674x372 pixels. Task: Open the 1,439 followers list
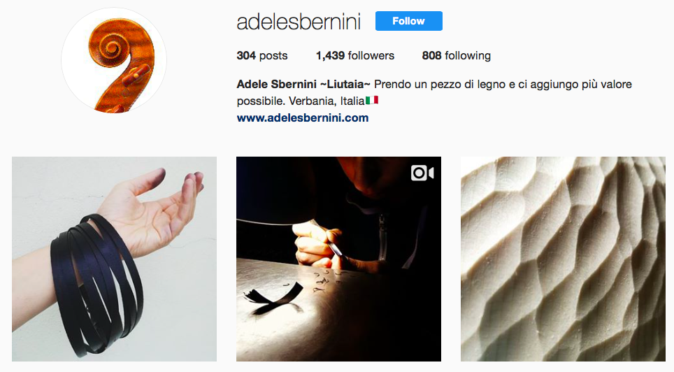pos(355,55)
